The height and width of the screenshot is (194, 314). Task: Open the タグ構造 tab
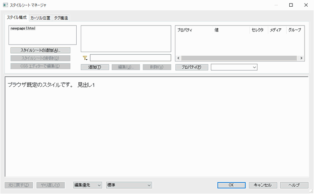coord(61,18)
